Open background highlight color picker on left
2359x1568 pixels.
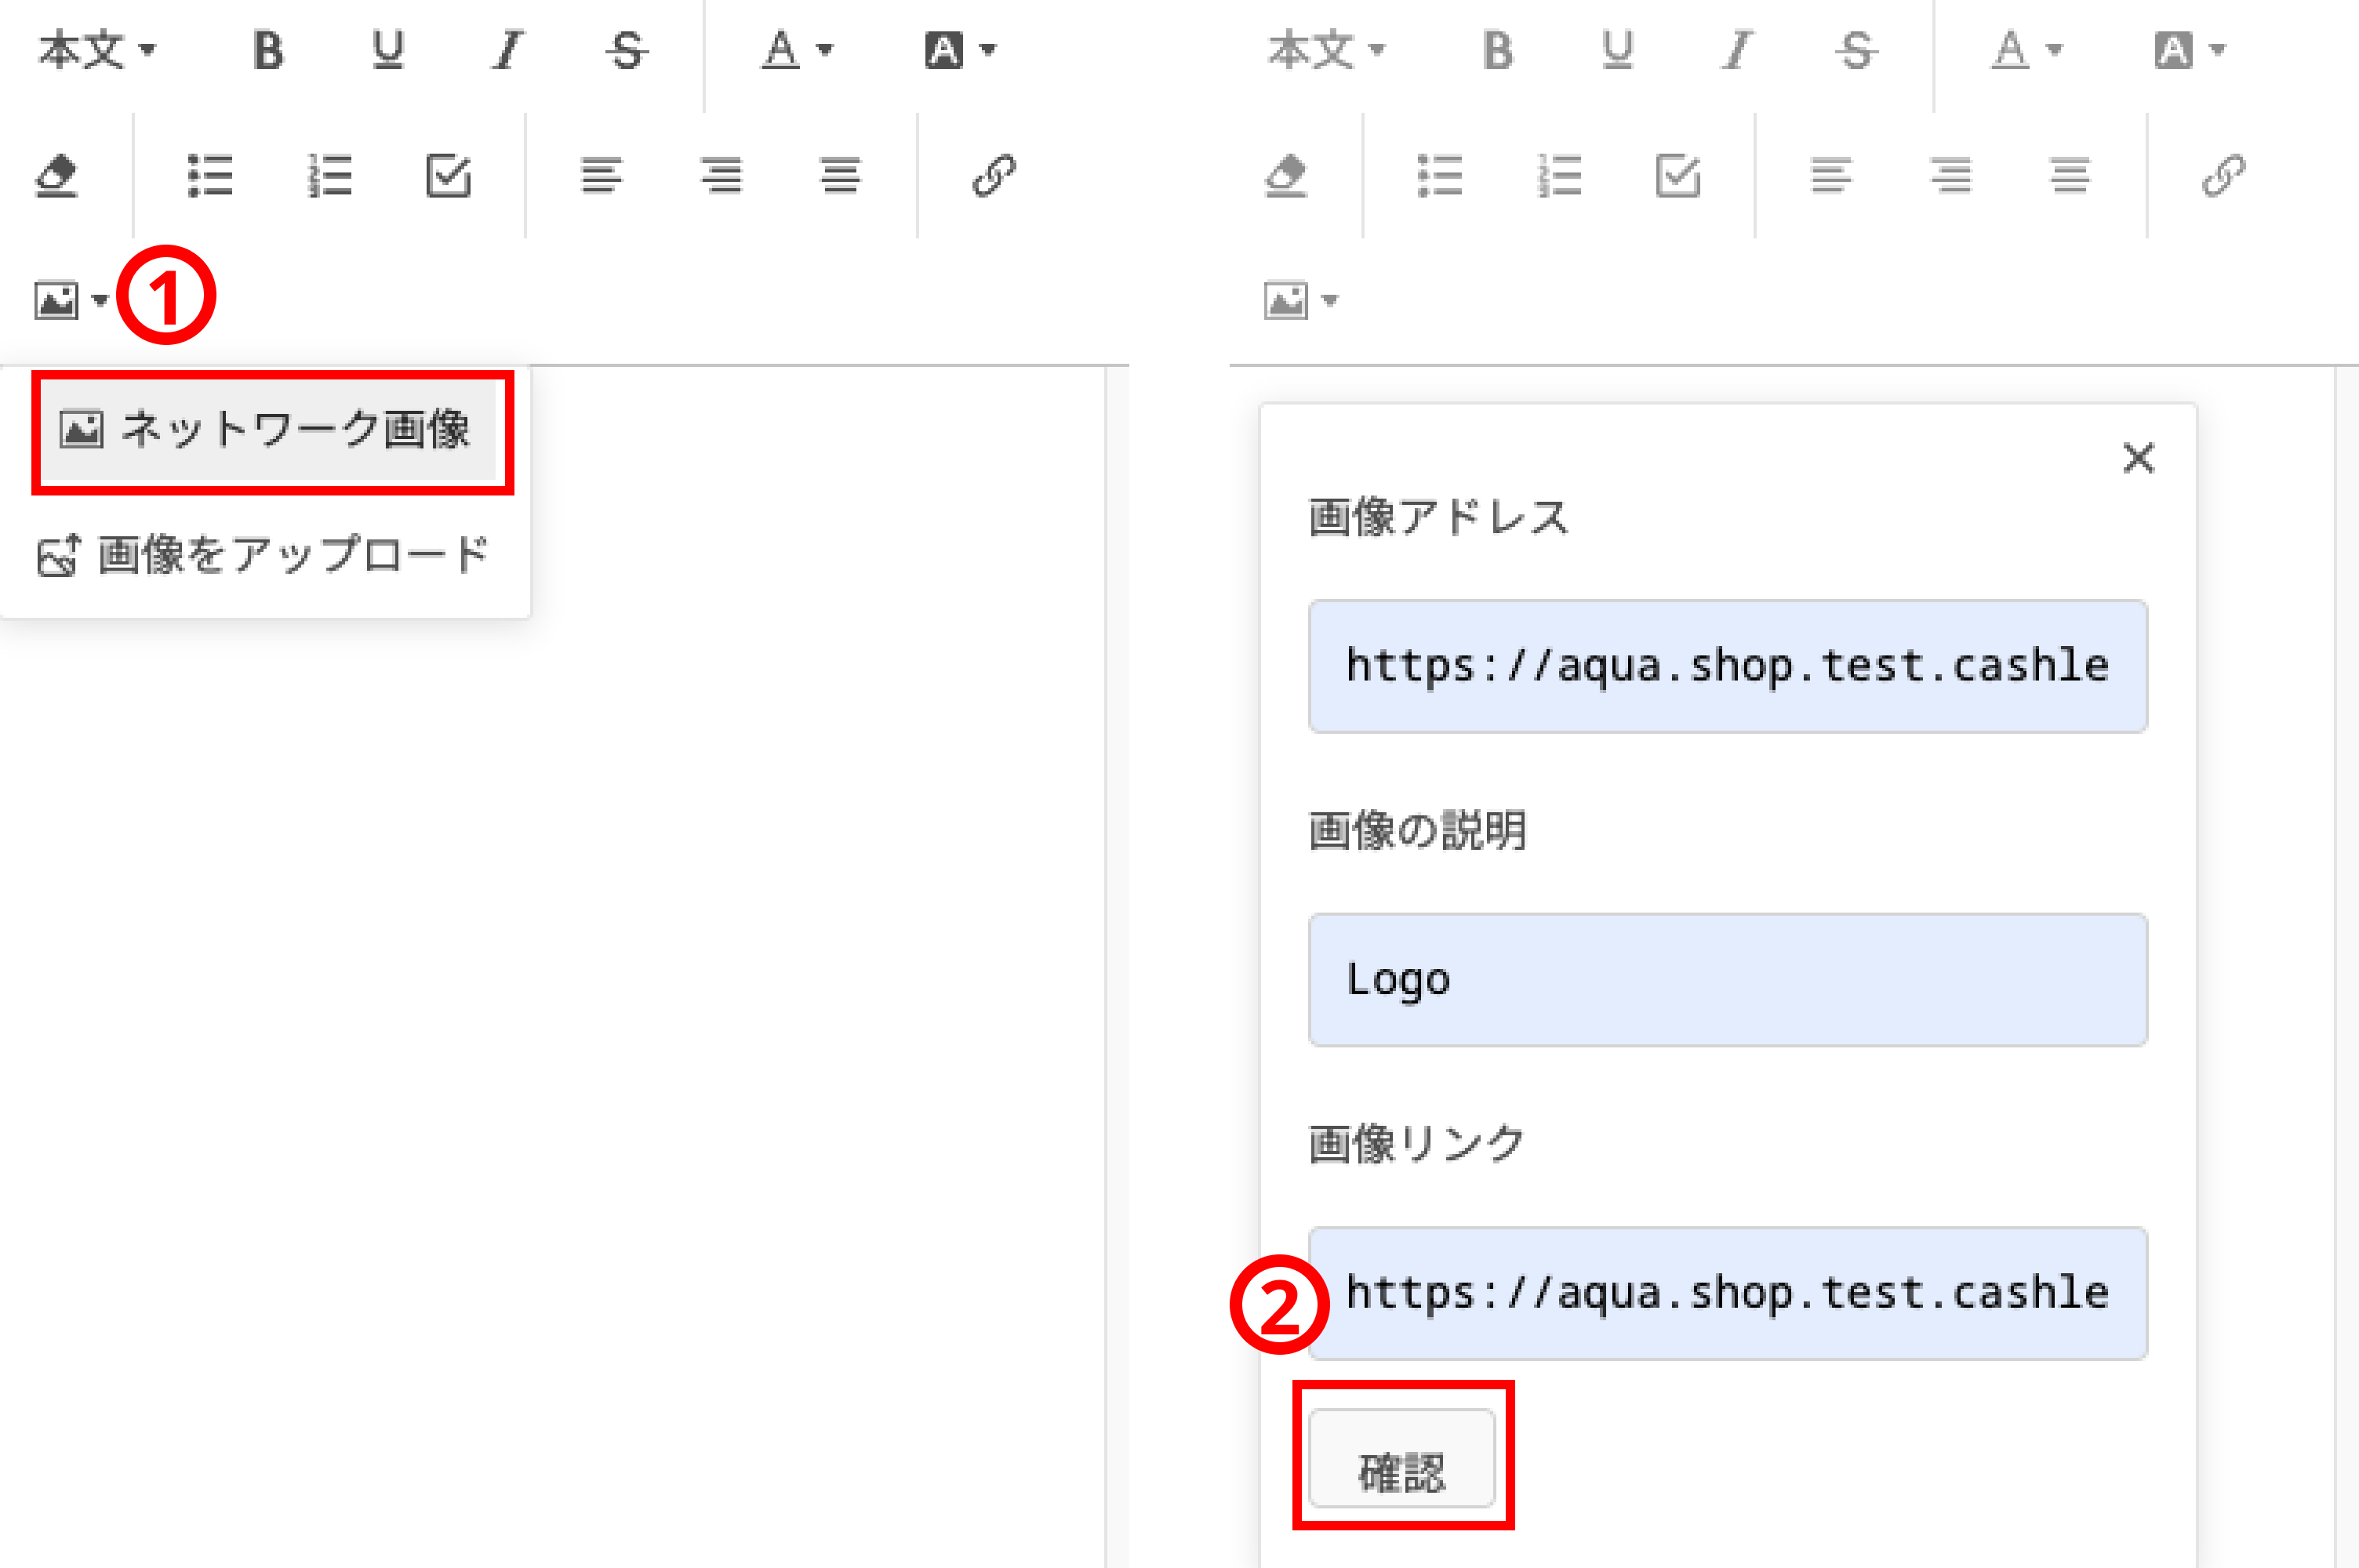pyautogui.click(x=960, y=50)
